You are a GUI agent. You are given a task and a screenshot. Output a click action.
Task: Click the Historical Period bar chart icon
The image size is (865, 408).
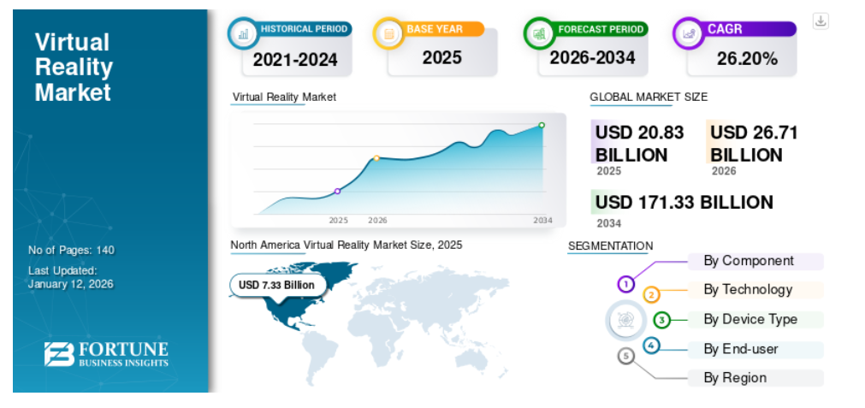pos(244,33)
